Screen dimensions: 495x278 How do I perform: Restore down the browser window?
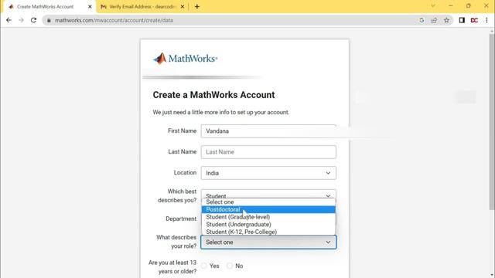click(x=469, y=5)
